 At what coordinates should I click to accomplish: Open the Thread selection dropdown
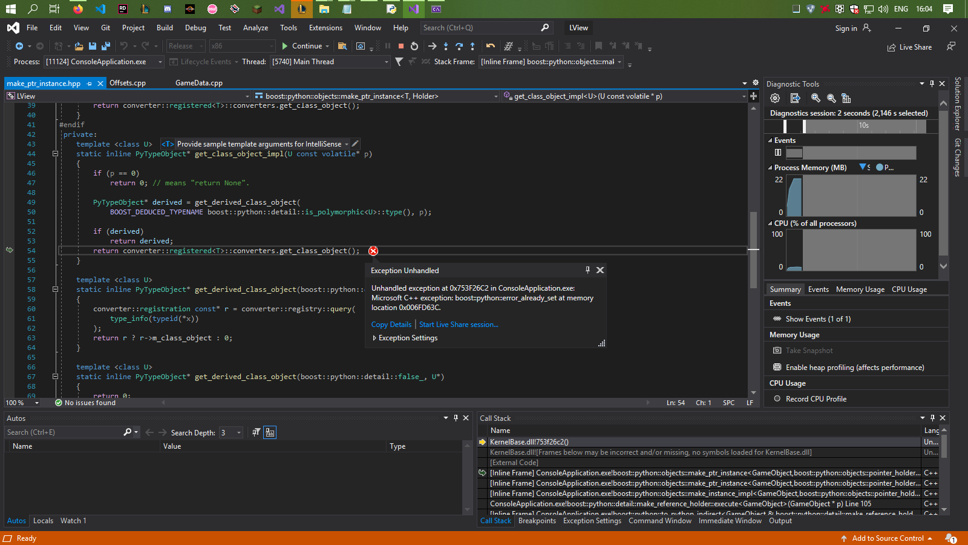(x=386, y=62)
